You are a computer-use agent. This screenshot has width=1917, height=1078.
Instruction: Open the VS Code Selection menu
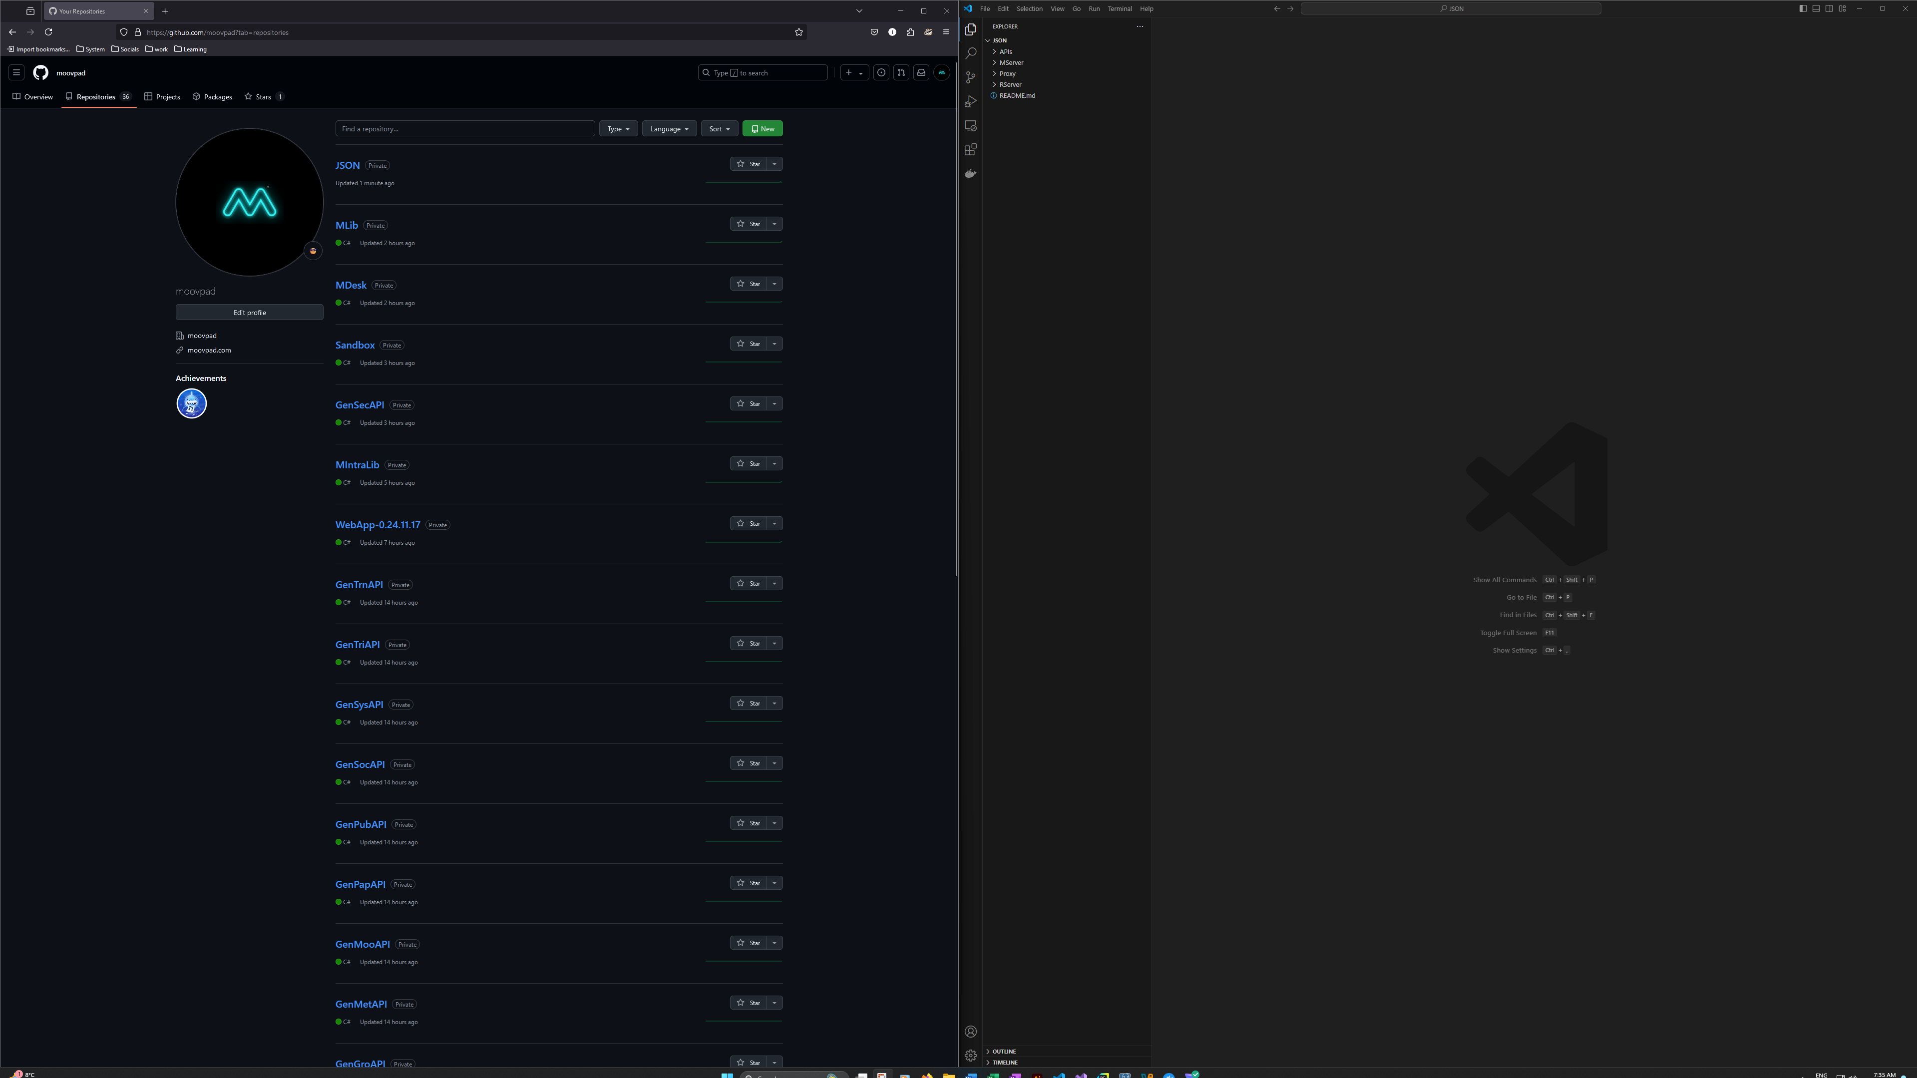coord(1029,9)
